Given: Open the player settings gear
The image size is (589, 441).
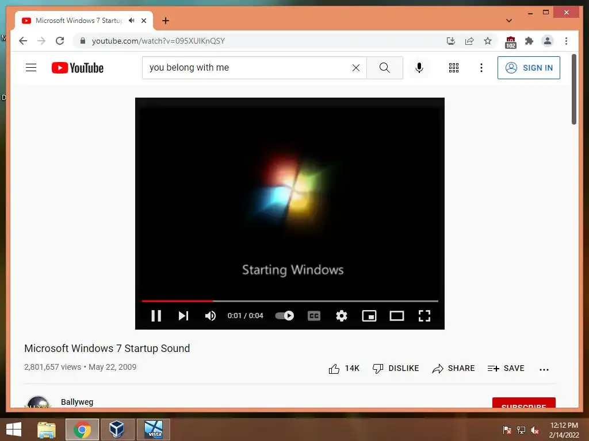Looking at the screenshot, I should tap(342, 316).
